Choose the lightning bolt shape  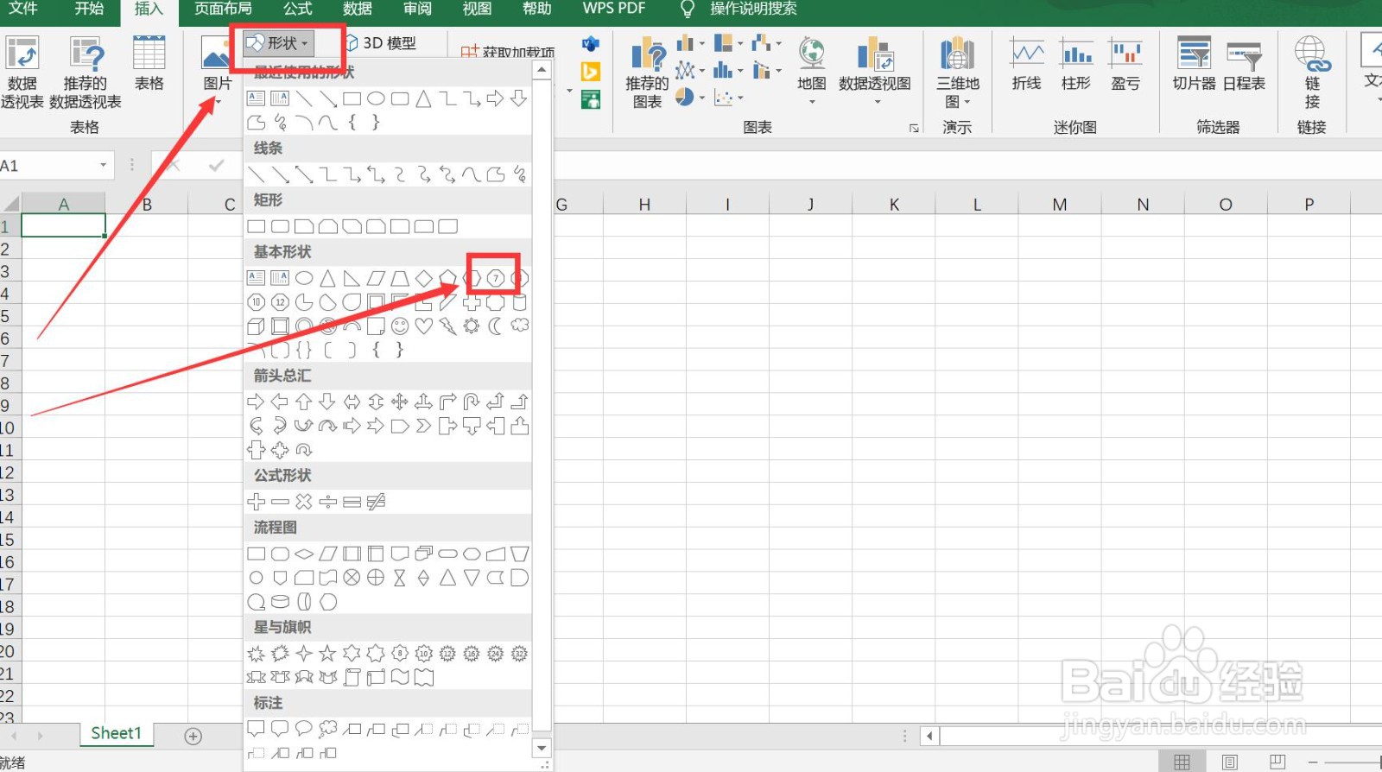click(x=447, y=326)
